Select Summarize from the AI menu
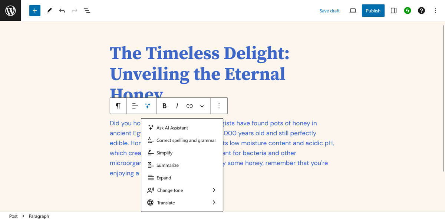445x220 pixels. point(167,166)
